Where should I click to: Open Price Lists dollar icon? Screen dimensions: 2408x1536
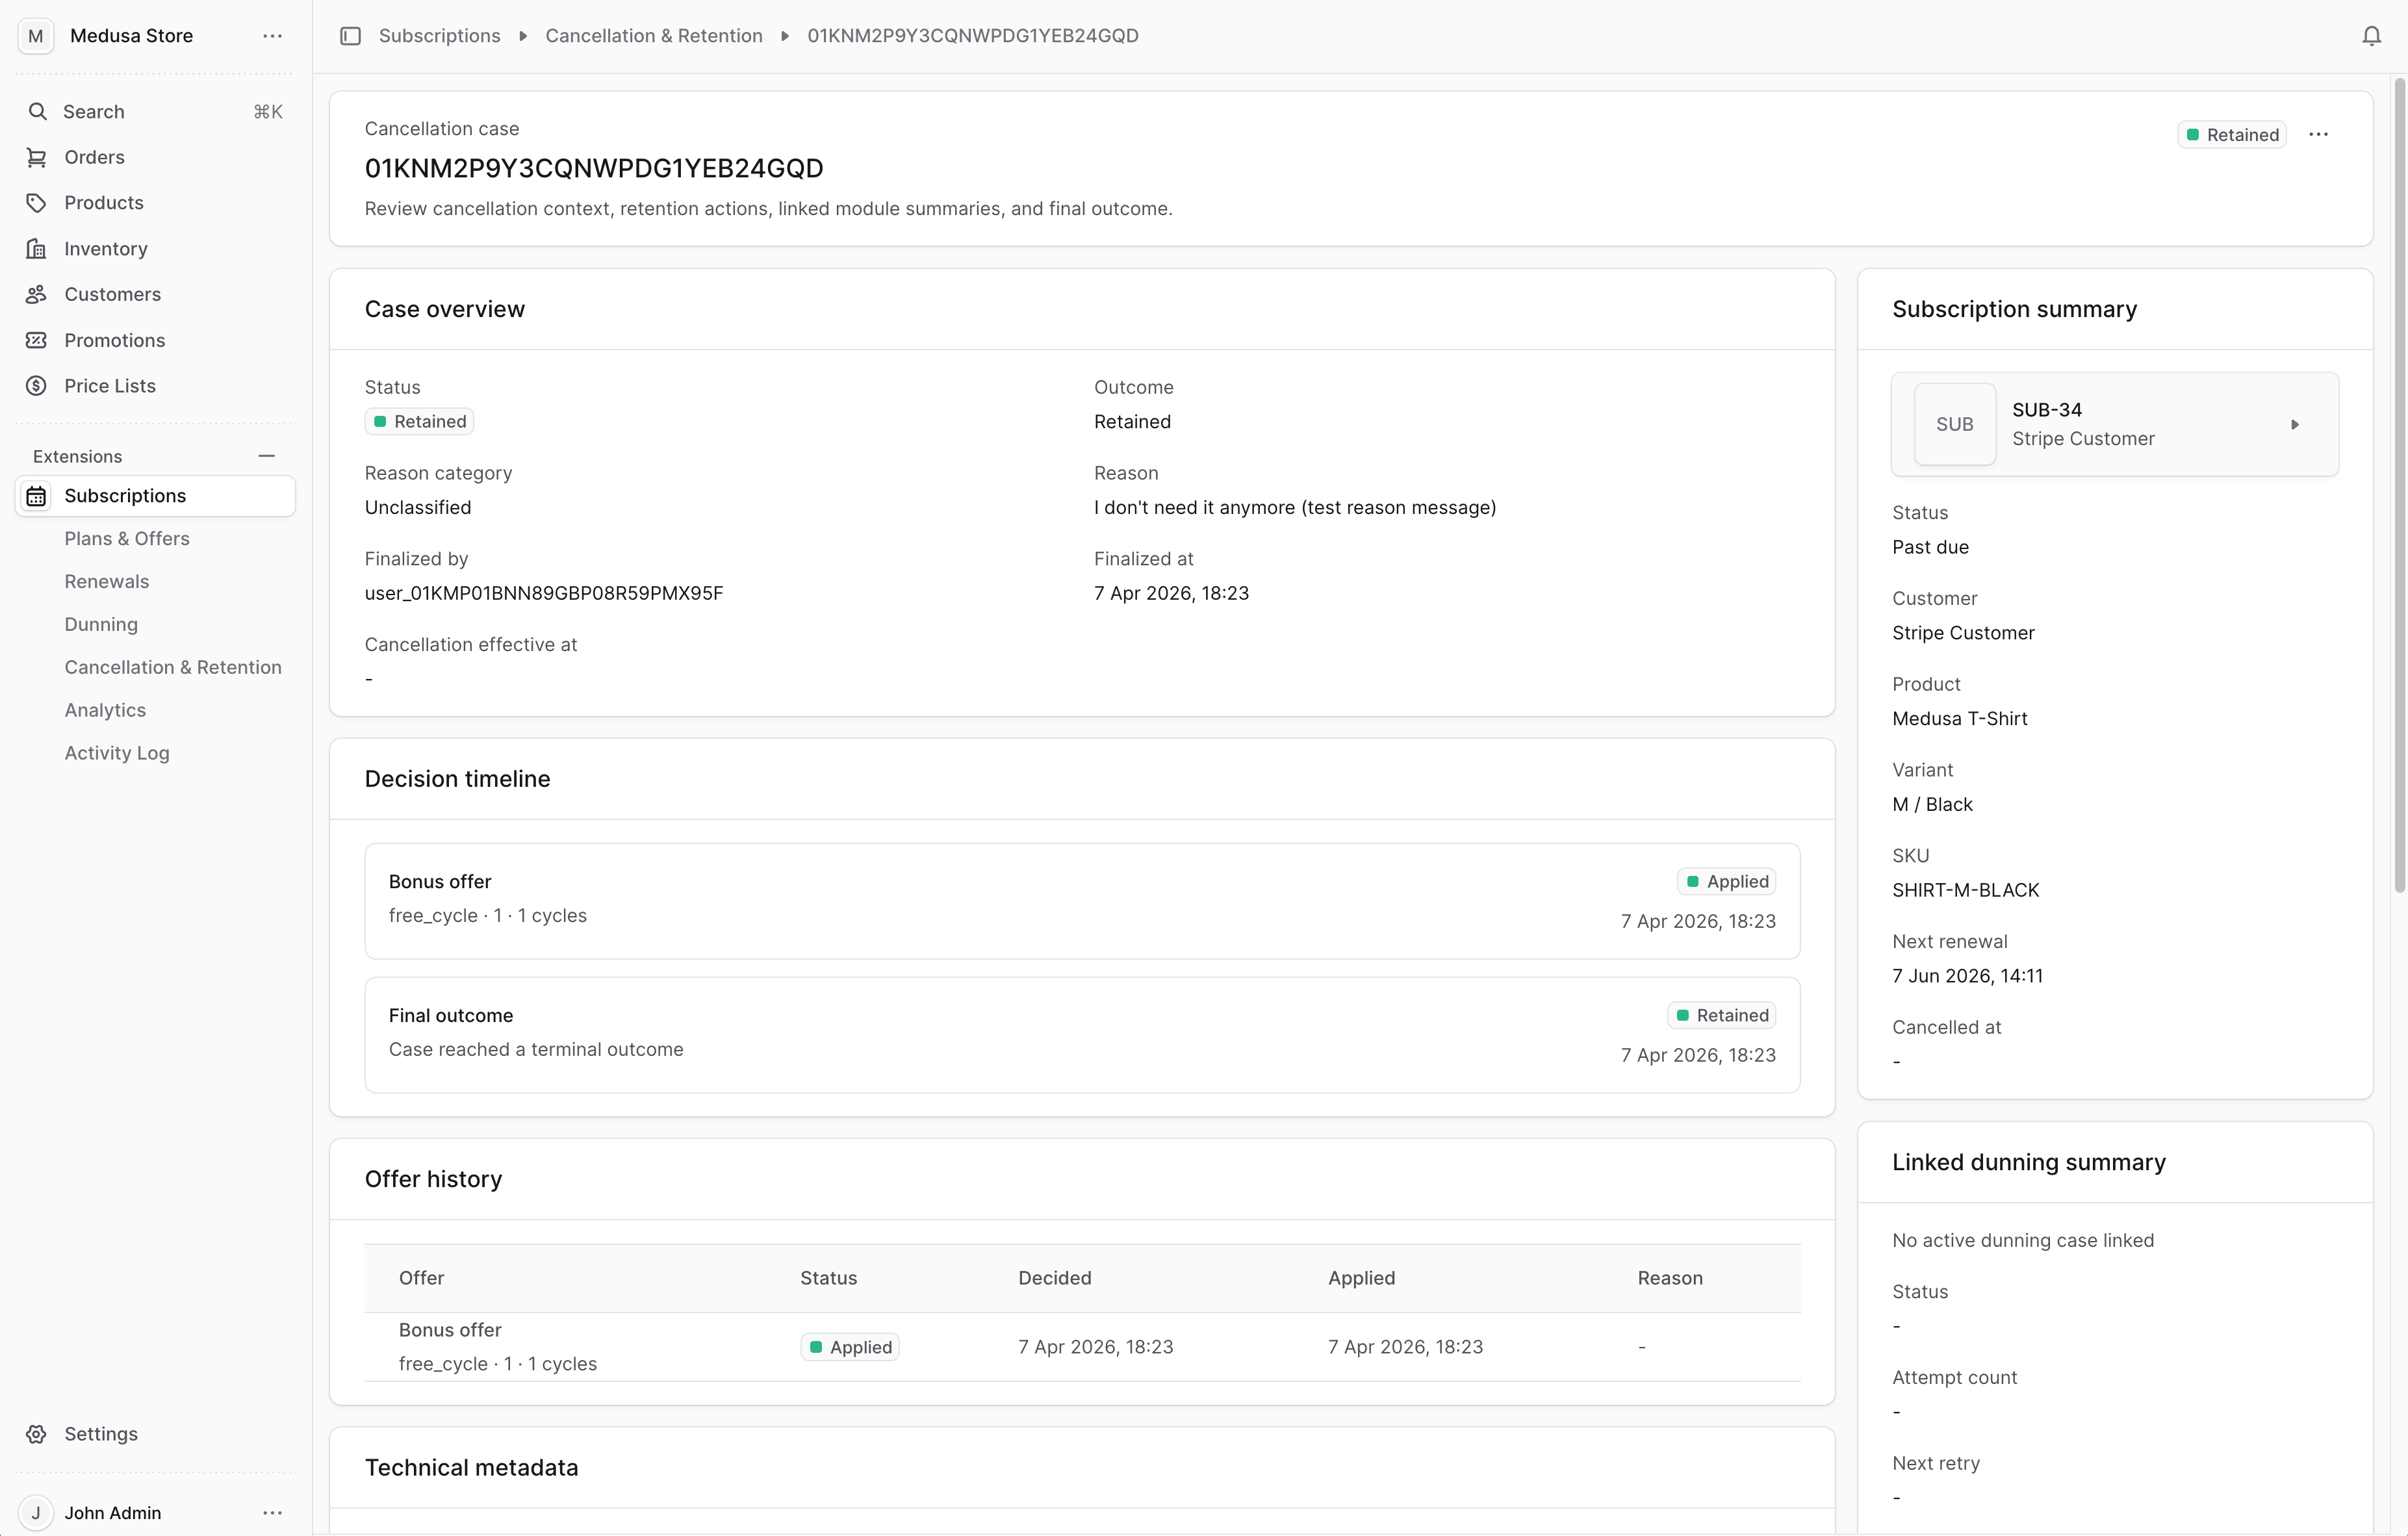(37, 386)
